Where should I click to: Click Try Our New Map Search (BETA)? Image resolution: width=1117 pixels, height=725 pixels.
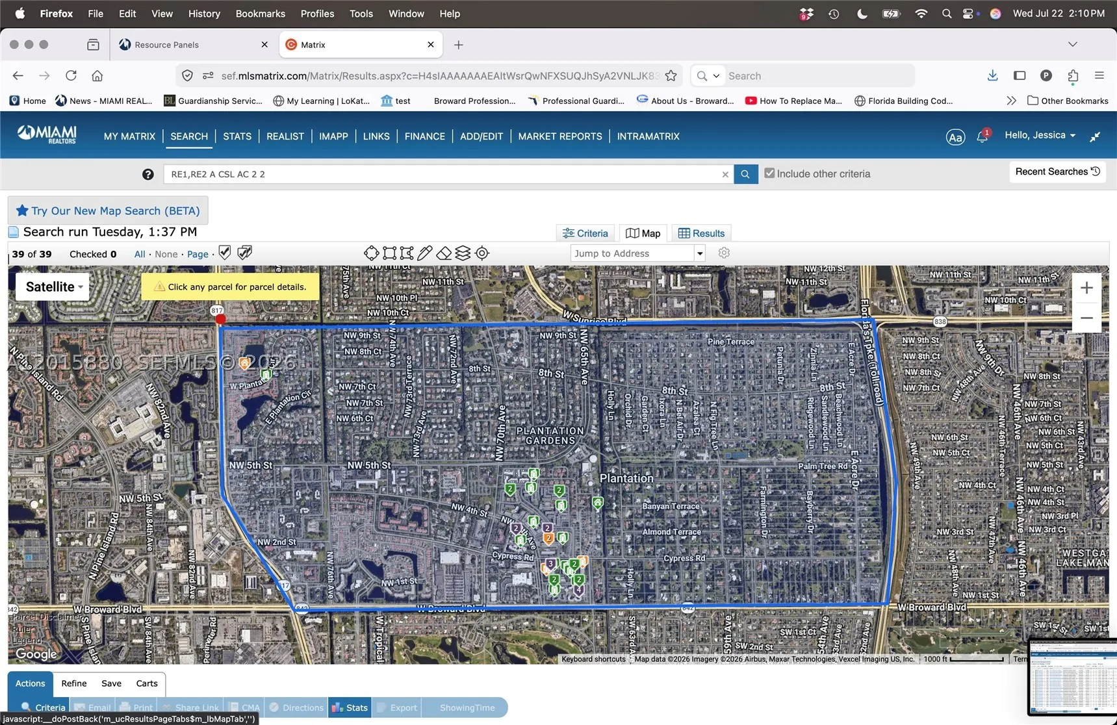108,210
